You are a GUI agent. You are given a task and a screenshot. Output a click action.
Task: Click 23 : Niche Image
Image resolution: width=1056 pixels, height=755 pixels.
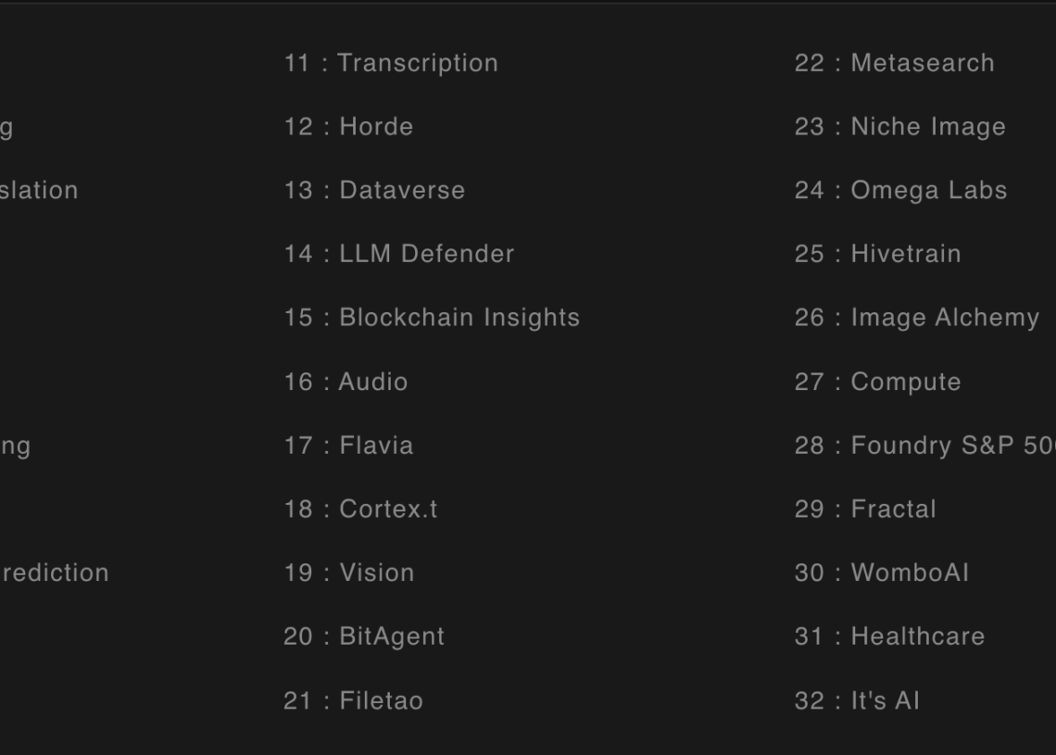pos(899,127)
